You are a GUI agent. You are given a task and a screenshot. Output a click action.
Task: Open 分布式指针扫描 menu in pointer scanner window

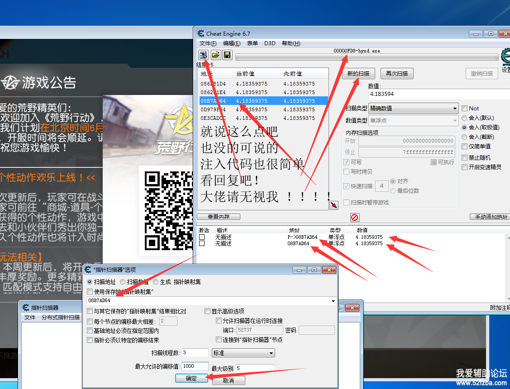(x=61, y=317)
